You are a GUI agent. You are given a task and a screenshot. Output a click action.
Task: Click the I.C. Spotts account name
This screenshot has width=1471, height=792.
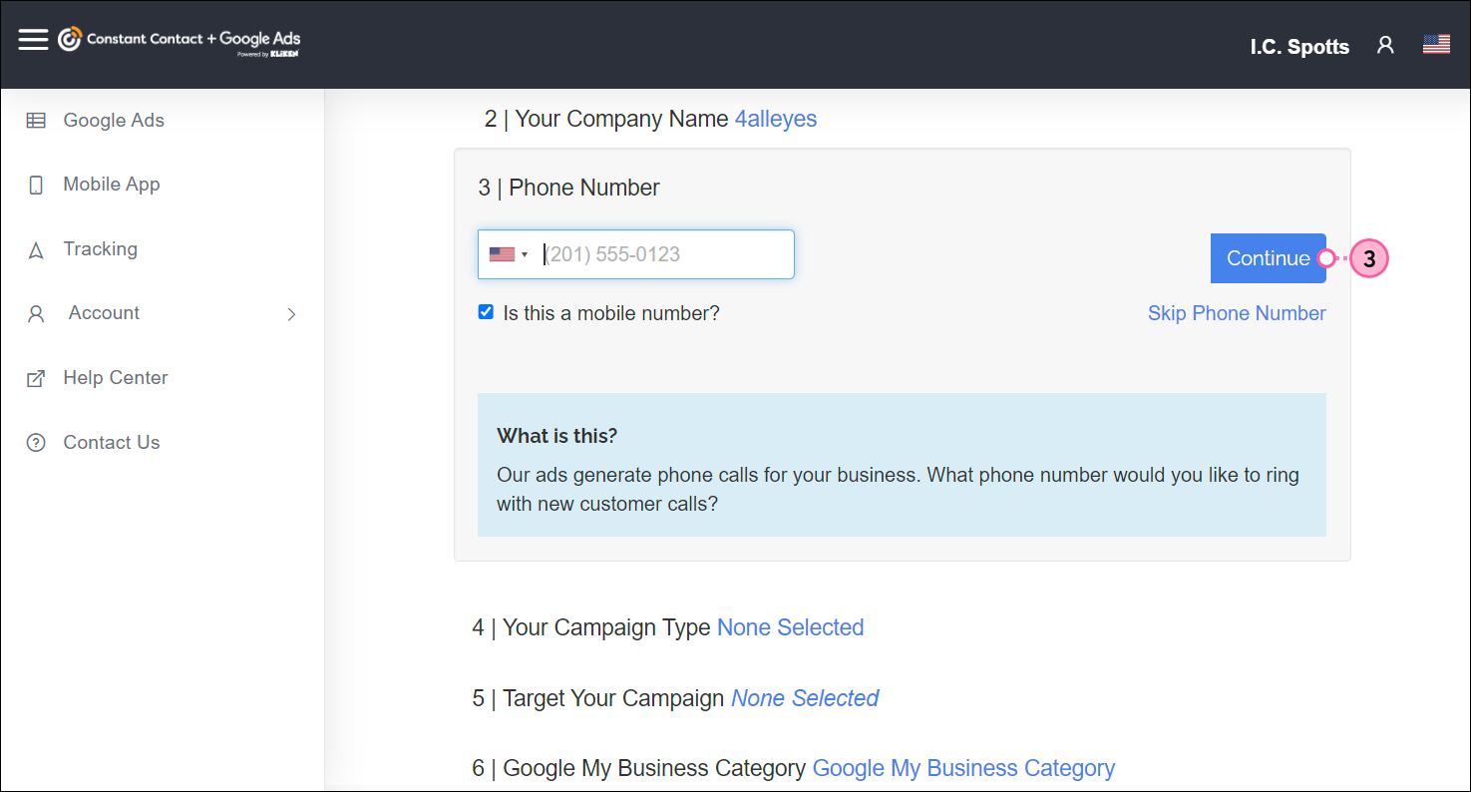(x=1299, y=46)
